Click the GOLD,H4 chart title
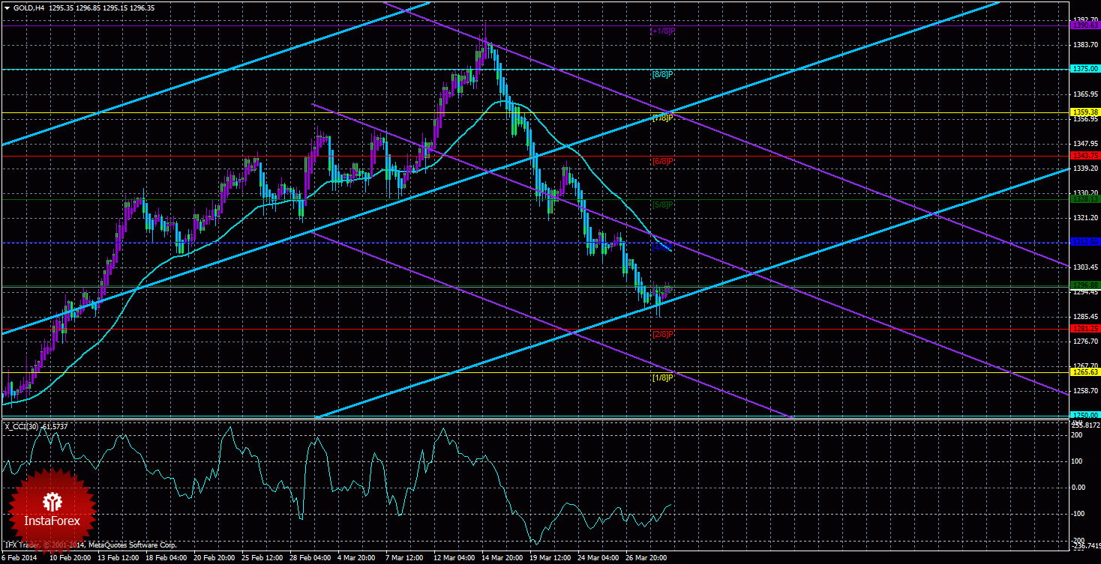Viewport: 1101px width, 564px height. [x=29, y=7]
